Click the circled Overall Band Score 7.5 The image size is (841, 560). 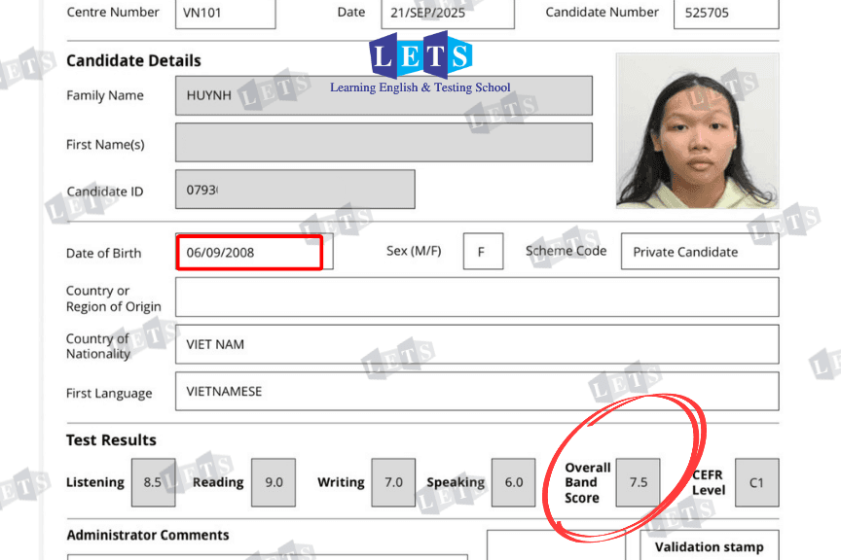point(638,482)
